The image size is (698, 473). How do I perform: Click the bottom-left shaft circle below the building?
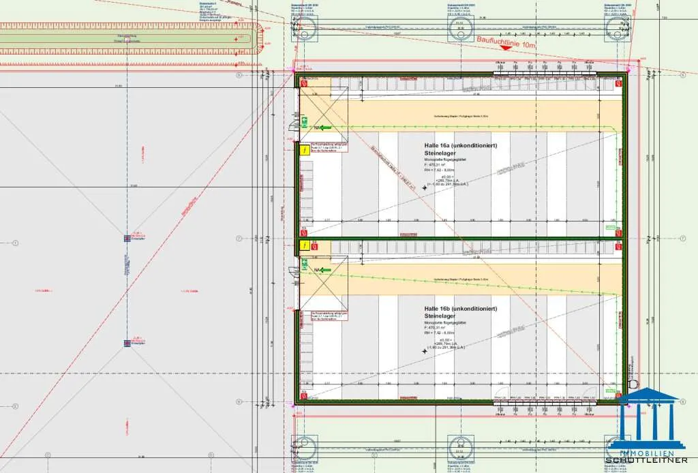304,446
